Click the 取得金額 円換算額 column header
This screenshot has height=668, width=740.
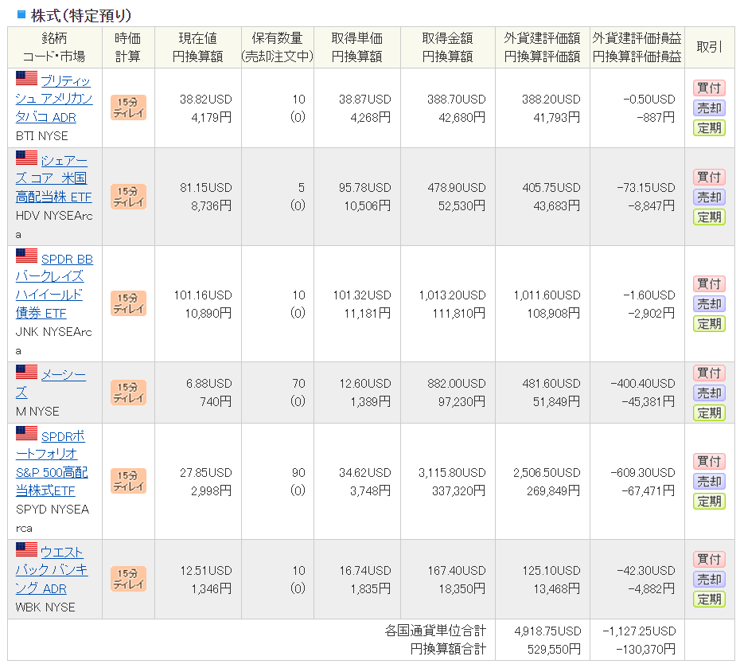click(x=448, y=47)
